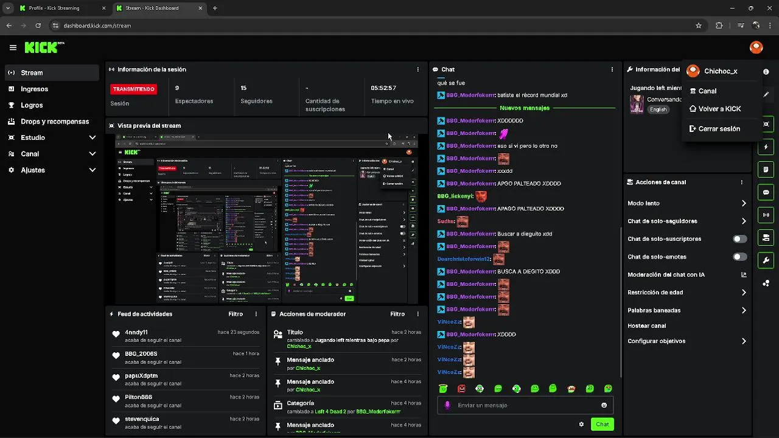Open Acciones de canal three-dot menu
The height and width of the screenshot is (438, 779).
[741, 182]
